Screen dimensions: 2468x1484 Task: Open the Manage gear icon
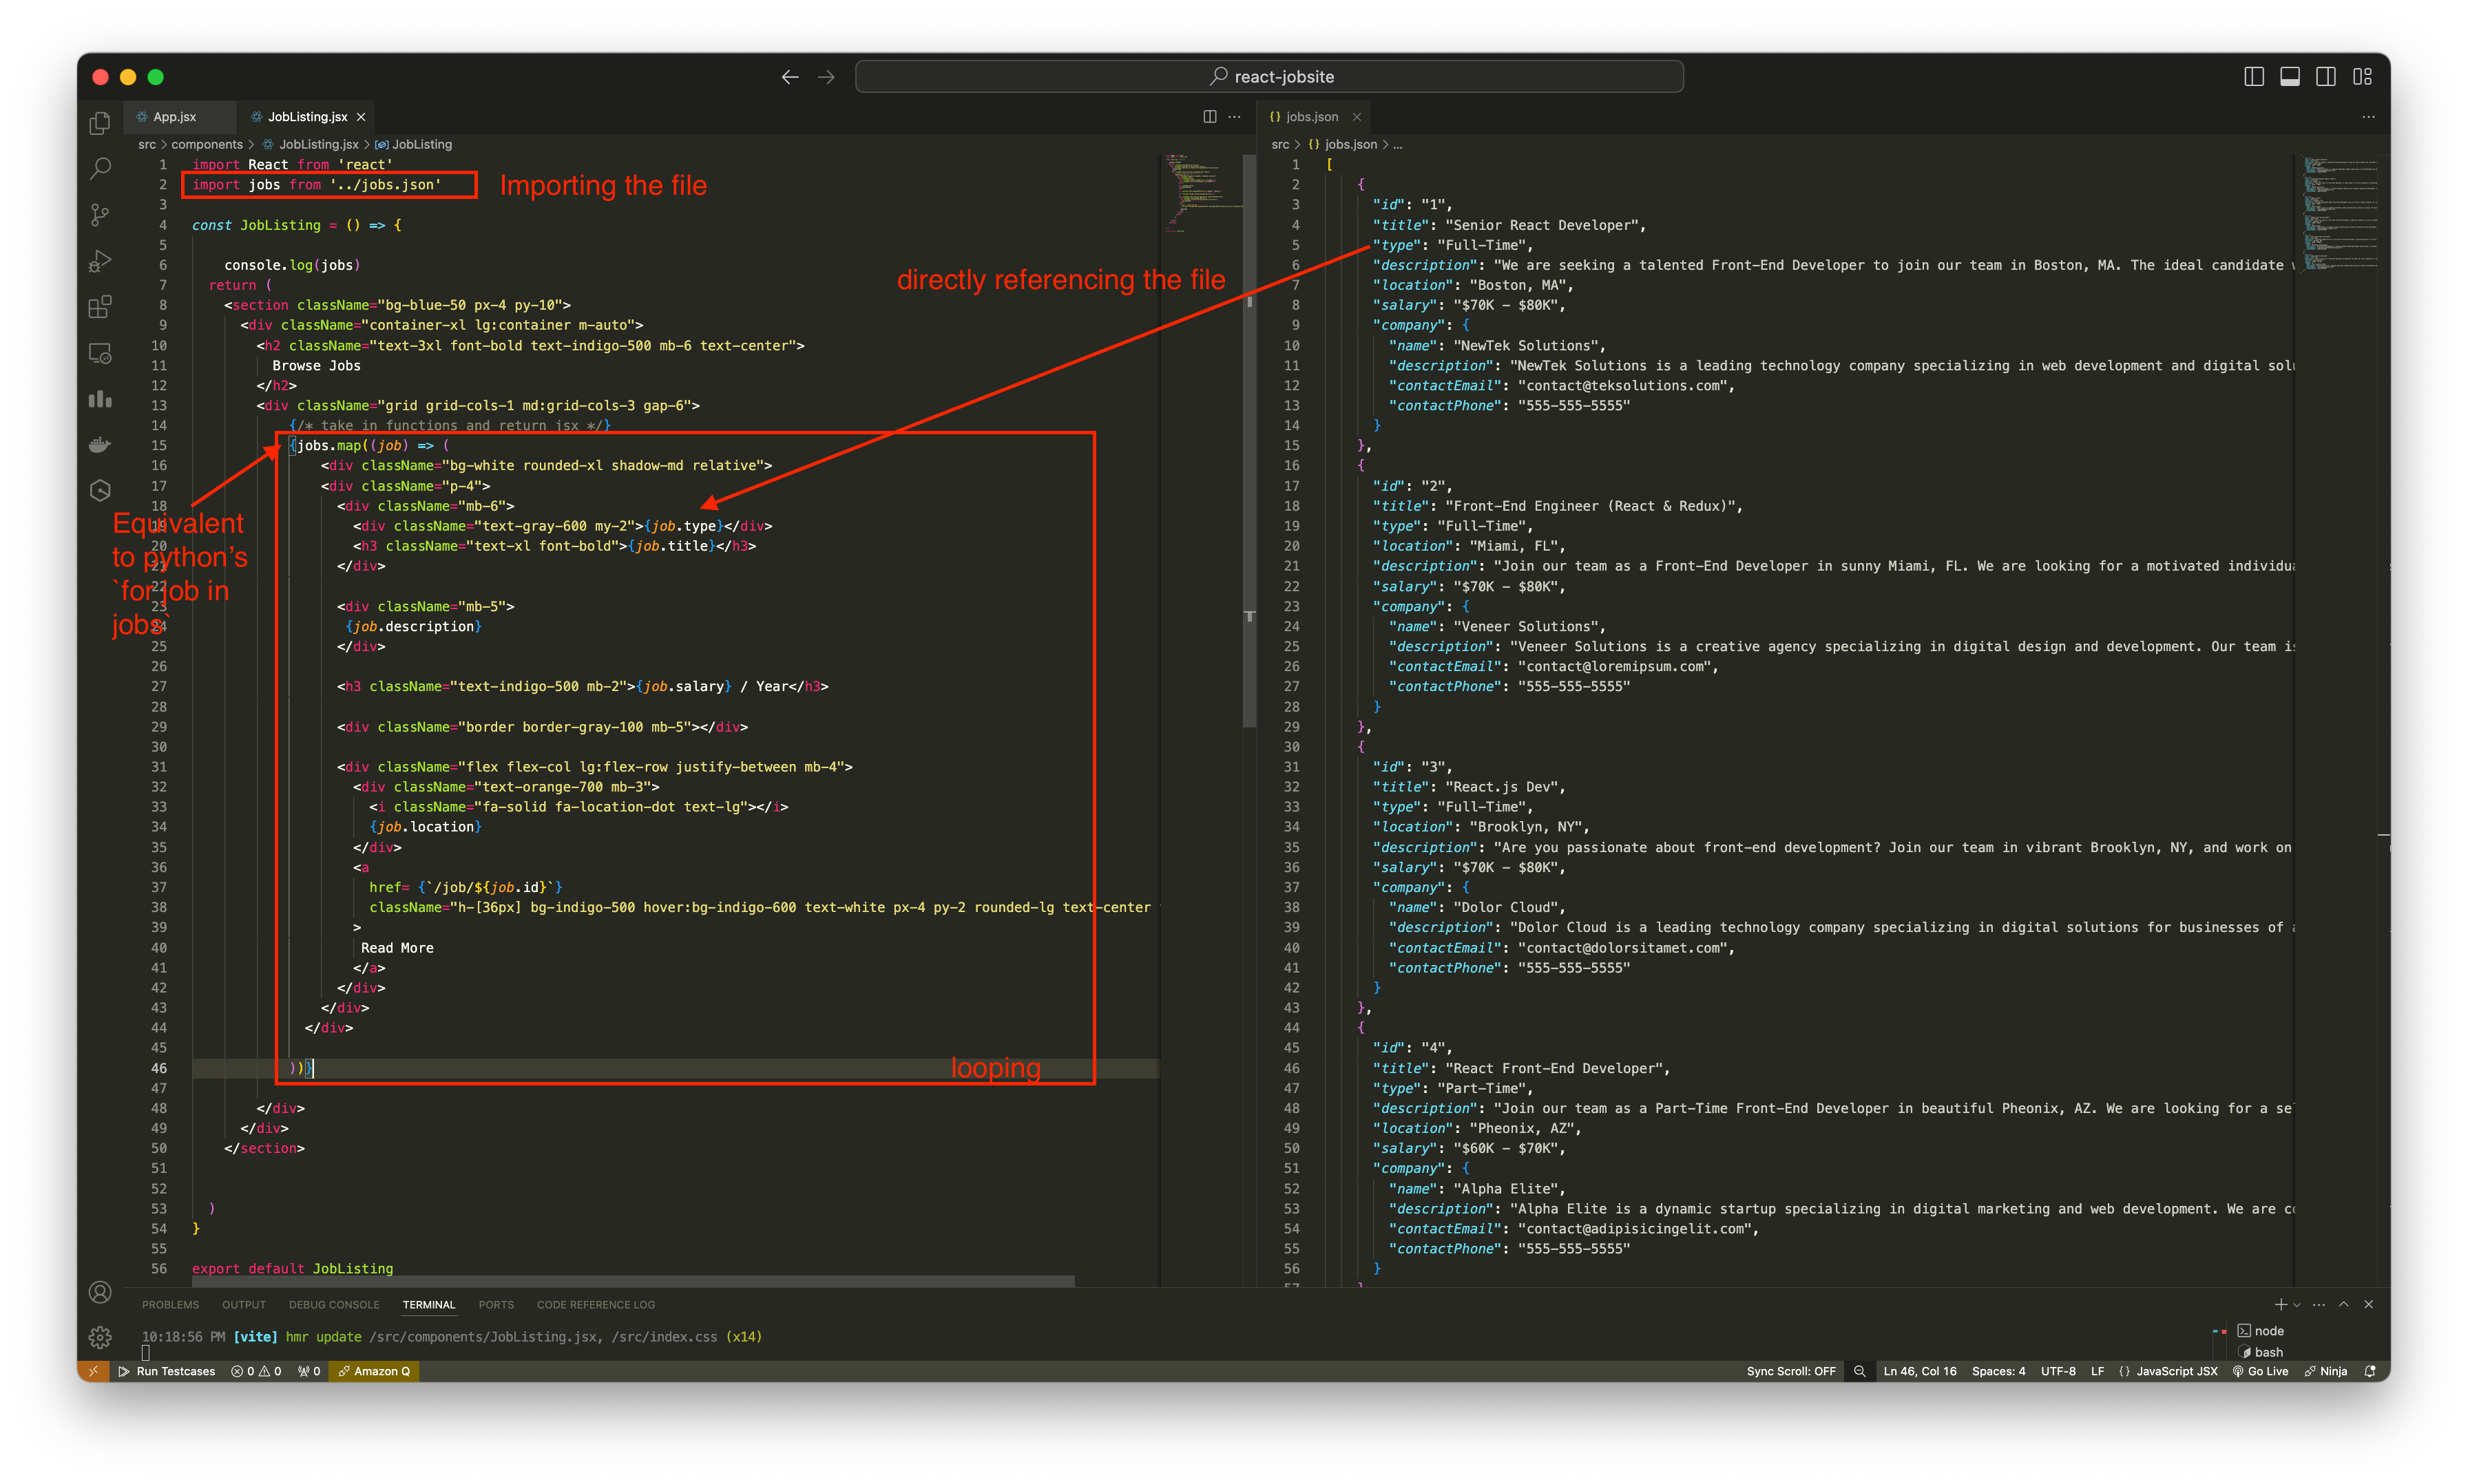click(x=100, y=1337)
